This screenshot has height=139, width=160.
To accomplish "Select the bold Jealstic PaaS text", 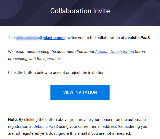I will (x=138, y=38).
